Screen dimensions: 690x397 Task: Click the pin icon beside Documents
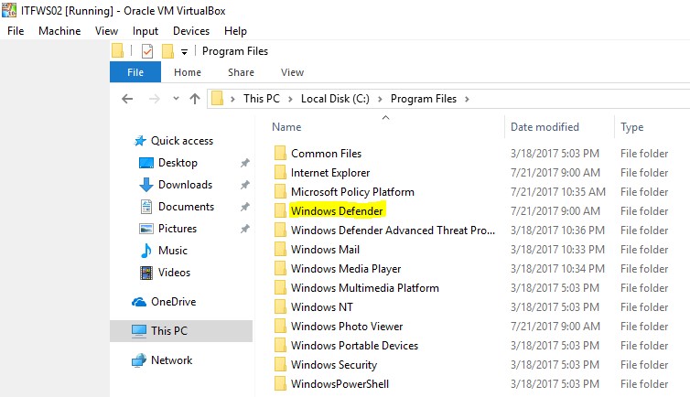[x=244, y=207]
